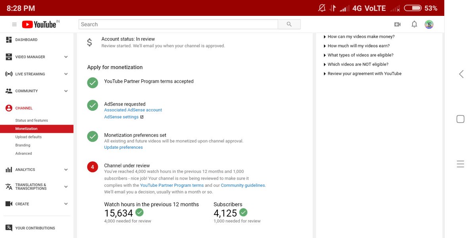Go to YouTube home via logo

pyautogui.click(x=39, y=24)
